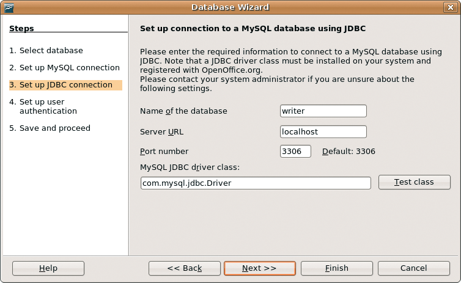Click the Database Wizard title bar
This screenshot has width=461, height=283.
pos(230,7)
